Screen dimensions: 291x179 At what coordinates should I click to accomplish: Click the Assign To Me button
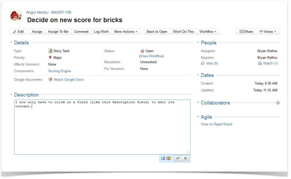(x=58, y=31)
